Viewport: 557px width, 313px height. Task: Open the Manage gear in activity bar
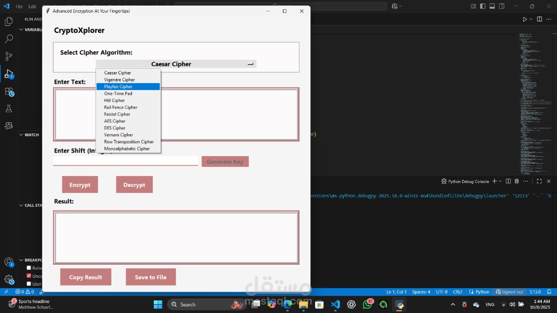9,280
